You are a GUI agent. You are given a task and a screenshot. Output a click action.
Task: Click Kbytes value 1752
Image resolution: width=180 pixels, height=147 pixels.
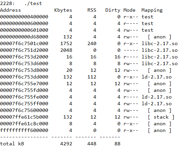pyautogui.click(x=66, y=43)
